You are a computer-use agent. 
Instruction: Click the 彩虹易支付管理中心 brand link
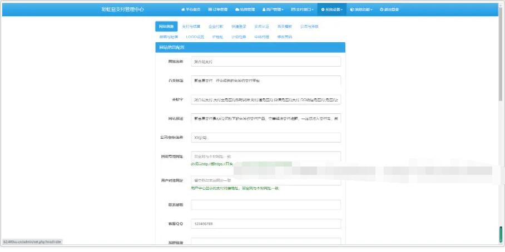123,9
